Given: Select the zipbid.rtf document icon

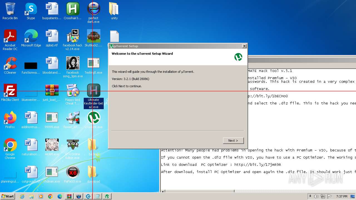Looking at the screenshot, I should point(52,39).
